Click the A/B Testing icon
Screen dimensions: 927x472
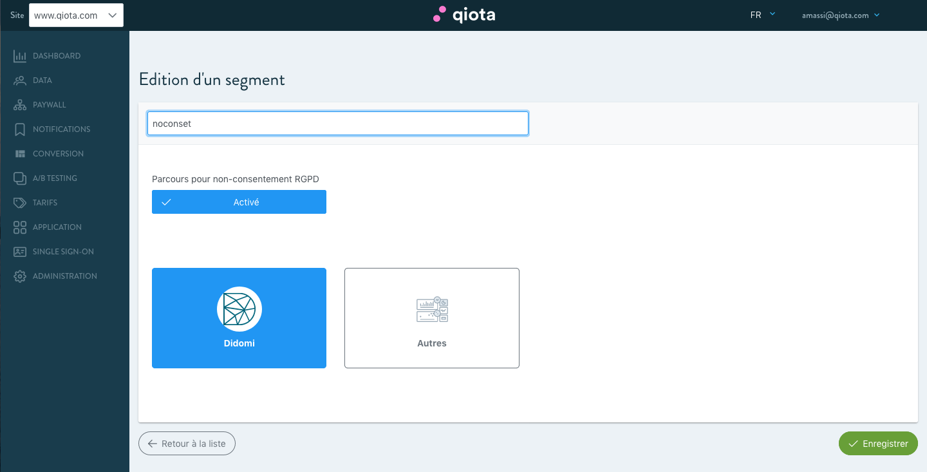click(x=20, y=178)
